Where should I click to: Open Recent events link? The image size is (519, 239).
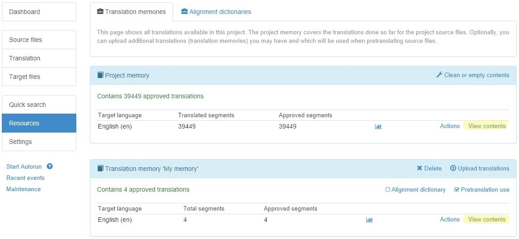pos(25,178)
